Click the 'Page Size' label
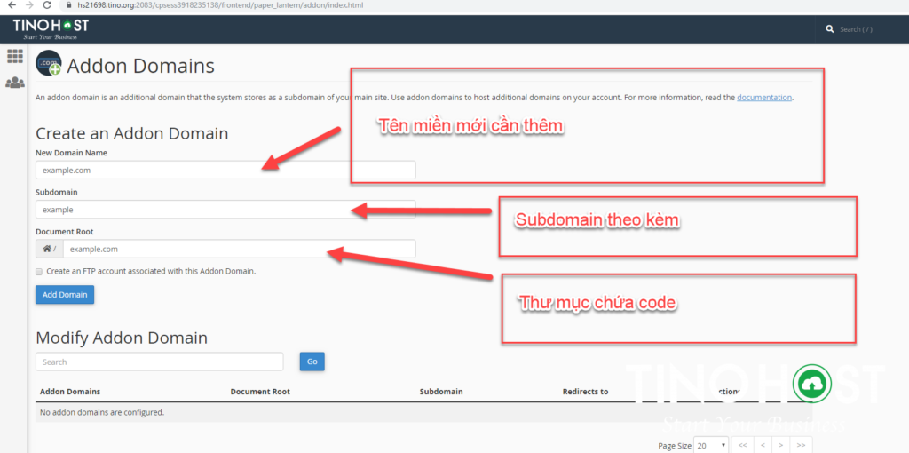 pyautogui.click(x=675, y=446)
